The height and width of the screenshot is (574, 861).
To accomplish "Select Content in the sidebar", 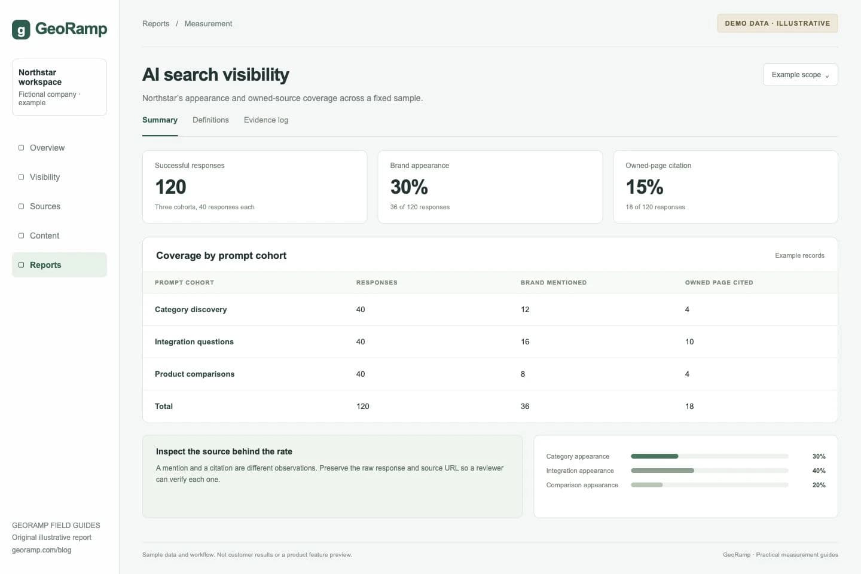I will click(x=59, y=236).
